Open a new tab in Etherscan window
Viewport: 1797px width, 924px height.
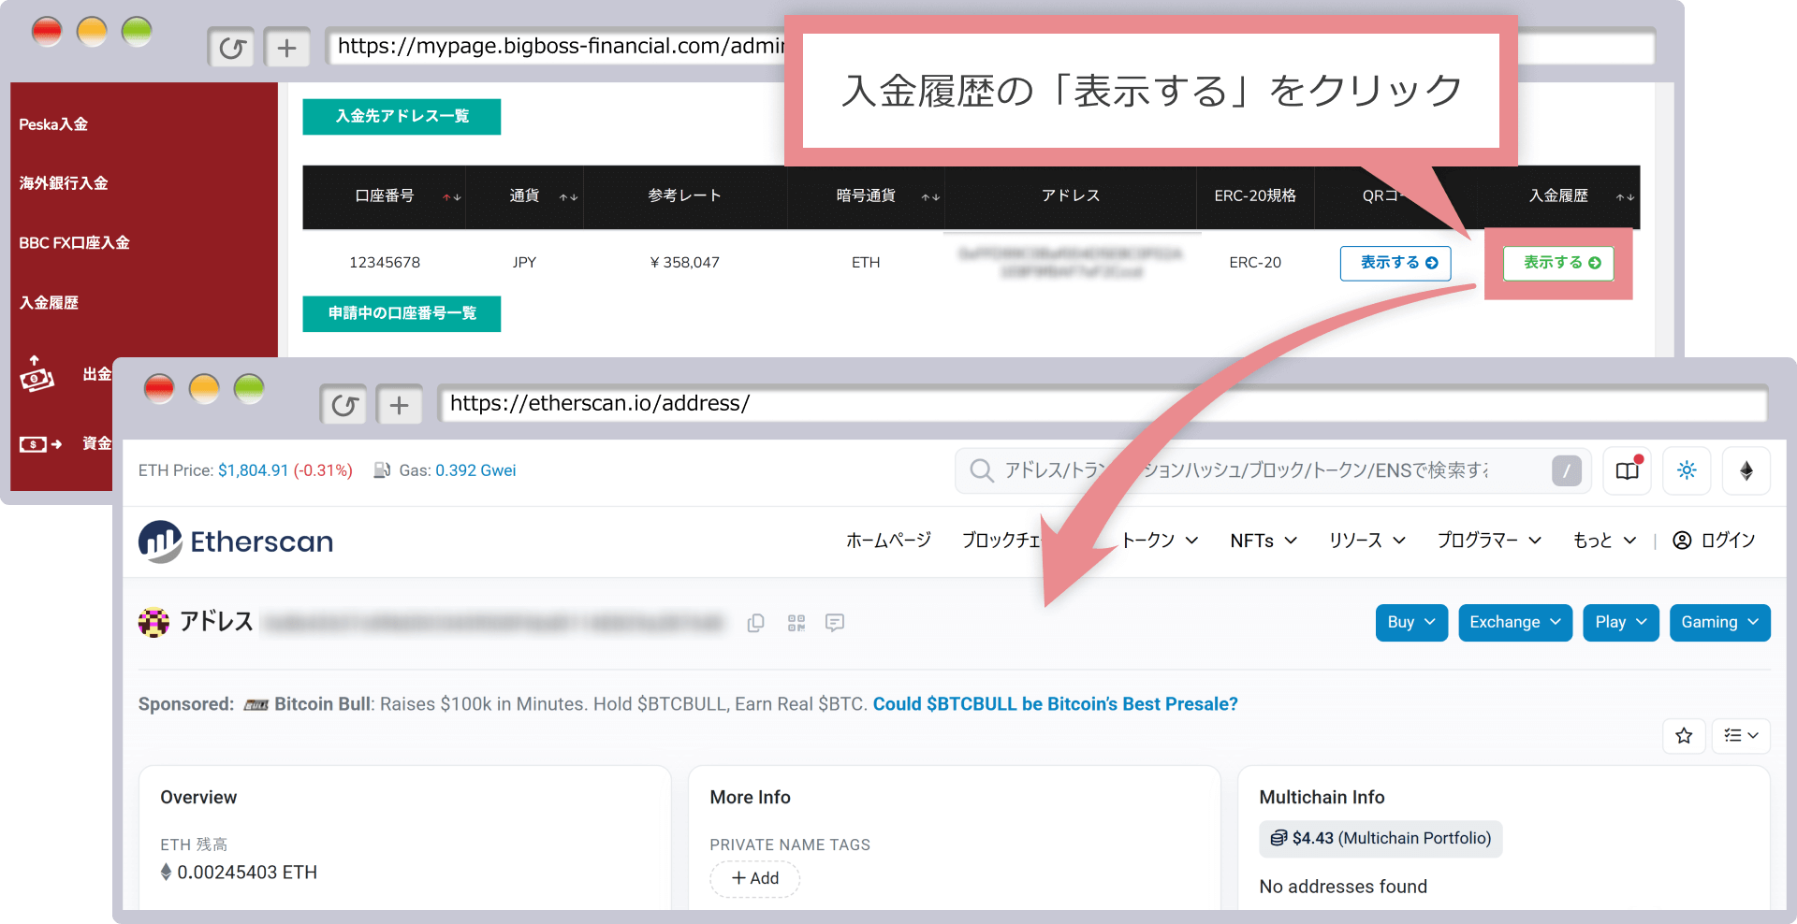pyautogui.click(x=400, y=405)
